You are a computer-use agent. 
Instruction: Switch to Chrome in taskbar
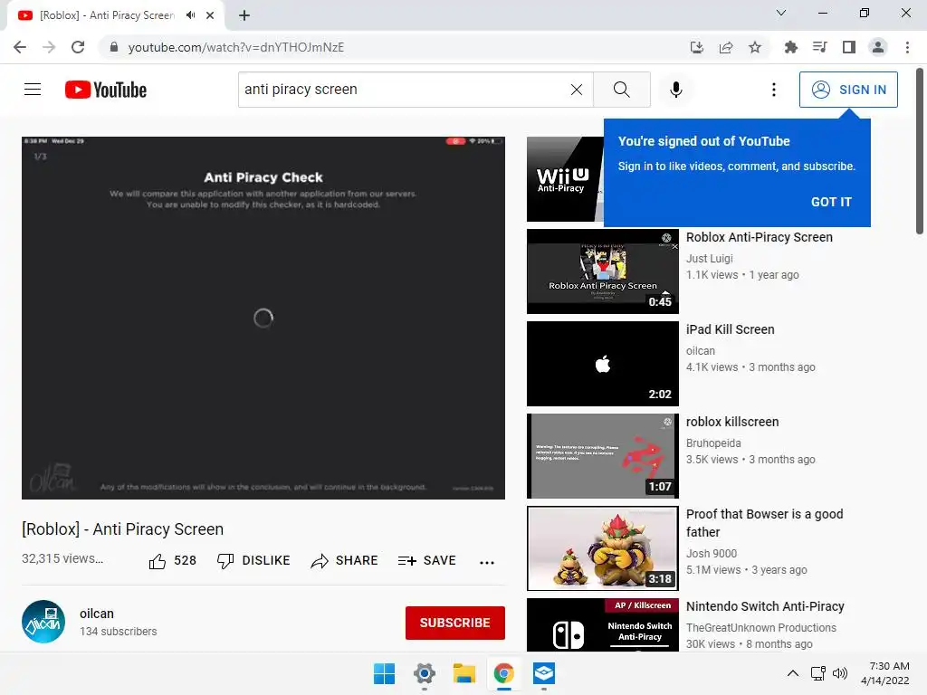(x=503, y=673)
